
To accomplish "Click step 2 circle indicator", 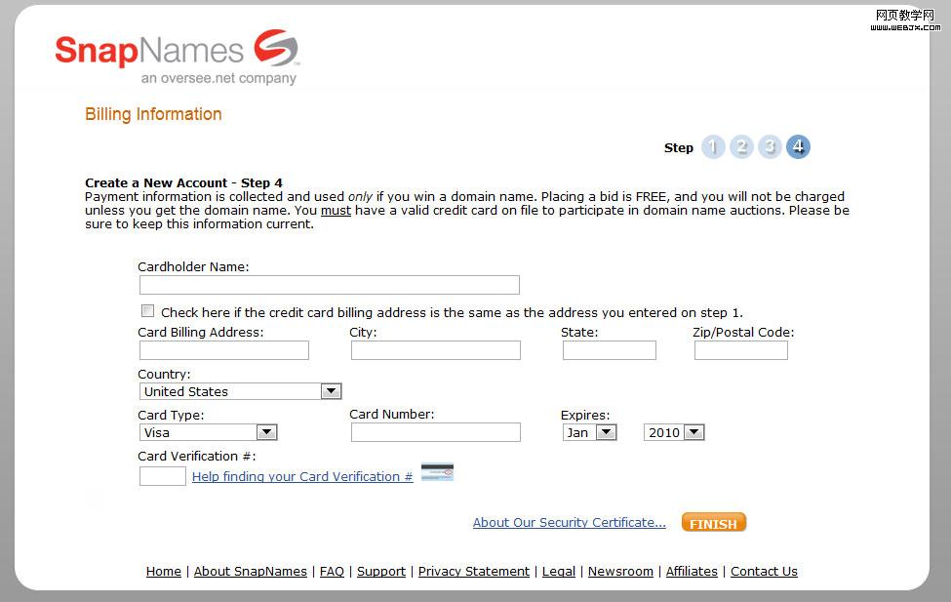I will (x=741, y=147).
